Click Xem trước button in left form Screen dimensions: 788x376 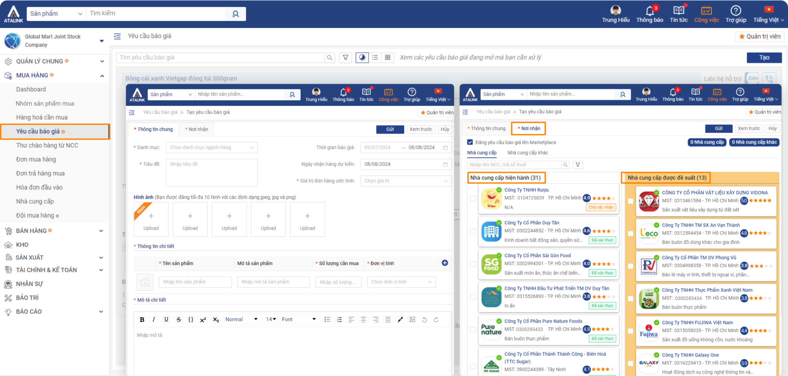click(x=421, y=129)
